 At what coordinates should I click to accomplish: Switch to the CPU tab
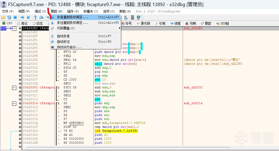(x=7, y=23)
